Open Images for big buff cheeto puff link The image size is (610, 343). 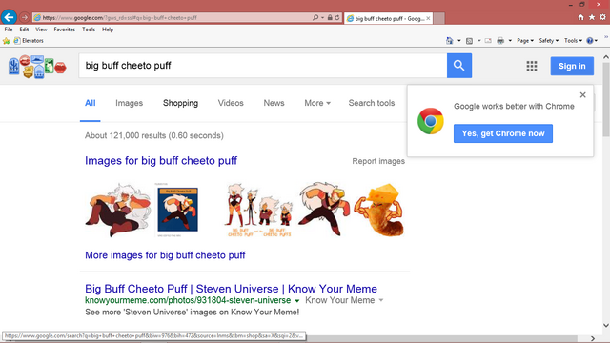tap(161, 161)
